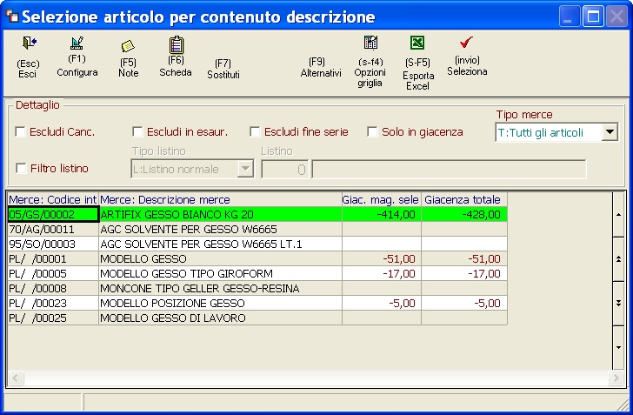Select code cell 95/SO/00003
The height and width of the screenshot is (415, 633).
point(53,244)
